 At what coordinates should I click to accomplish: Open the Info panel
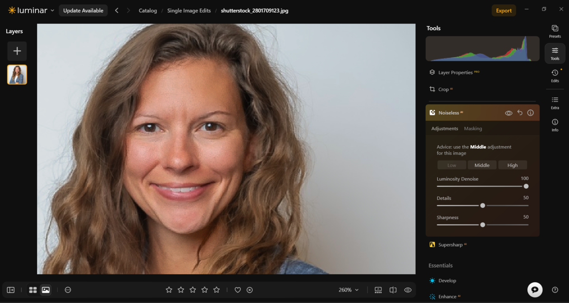coord(555,125)
